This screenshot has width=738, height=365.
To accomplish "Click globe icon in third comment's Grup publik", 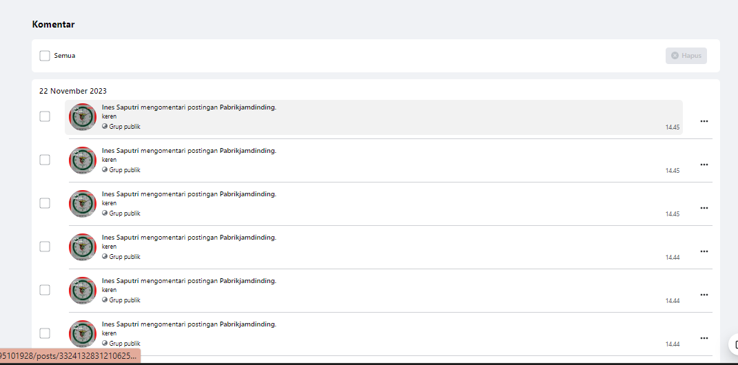I will coord(105,213).
